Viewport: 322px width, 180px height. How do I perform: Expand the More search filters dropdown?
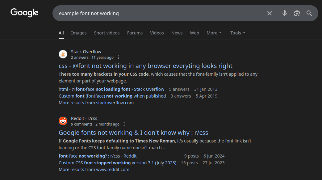(214, 33)
